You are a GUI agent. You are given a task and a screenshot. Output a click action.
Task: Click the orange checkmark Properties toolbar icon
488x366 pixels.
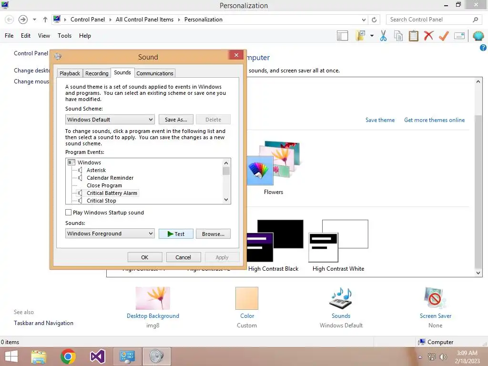(444, 36)
